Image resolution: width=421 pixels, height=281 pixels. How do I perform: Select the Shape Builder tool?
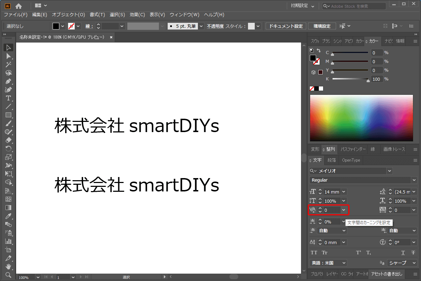pos(9,182)
